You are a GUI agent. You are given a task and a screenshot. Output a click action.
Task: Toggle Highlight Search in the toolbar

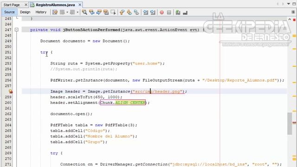[x=106, y=13]
